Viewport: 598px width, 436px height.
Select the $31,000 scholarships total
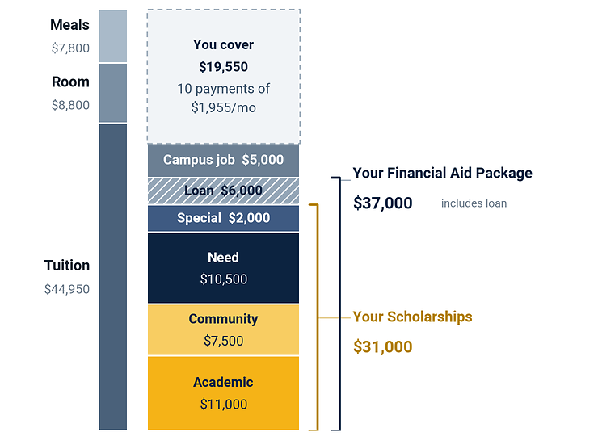[382, 347]
